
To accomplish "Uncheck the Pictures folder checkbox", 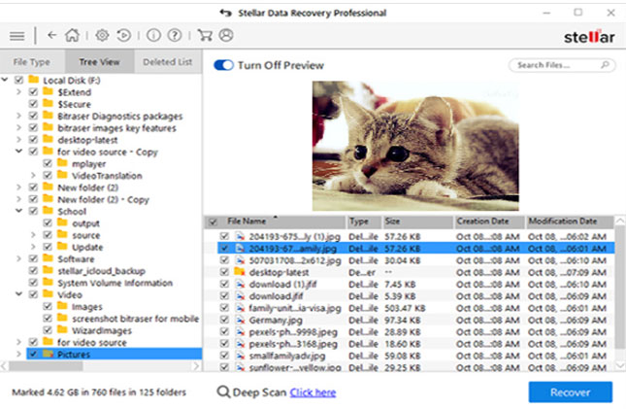I will tap(33, 354).
